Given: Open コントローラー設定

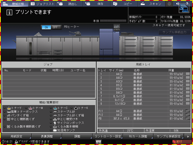Looking at the screenshot, I should click(x=108, y=136).
